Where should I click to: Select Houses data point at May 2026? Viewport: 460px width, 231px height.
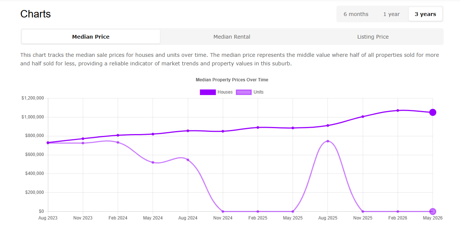(433, 113)
